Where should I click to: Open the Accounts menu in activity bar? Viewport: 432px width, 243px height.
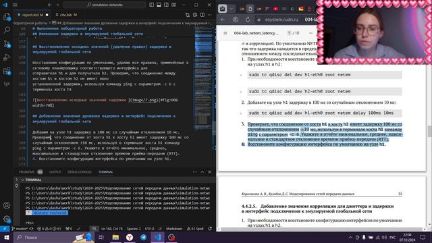7,205
